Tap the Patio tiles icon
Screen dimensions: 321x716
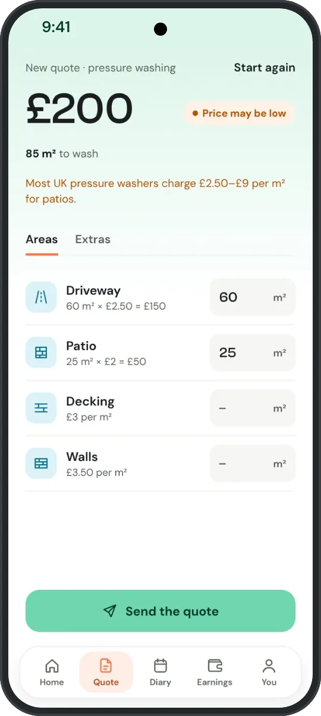[41, 353]
